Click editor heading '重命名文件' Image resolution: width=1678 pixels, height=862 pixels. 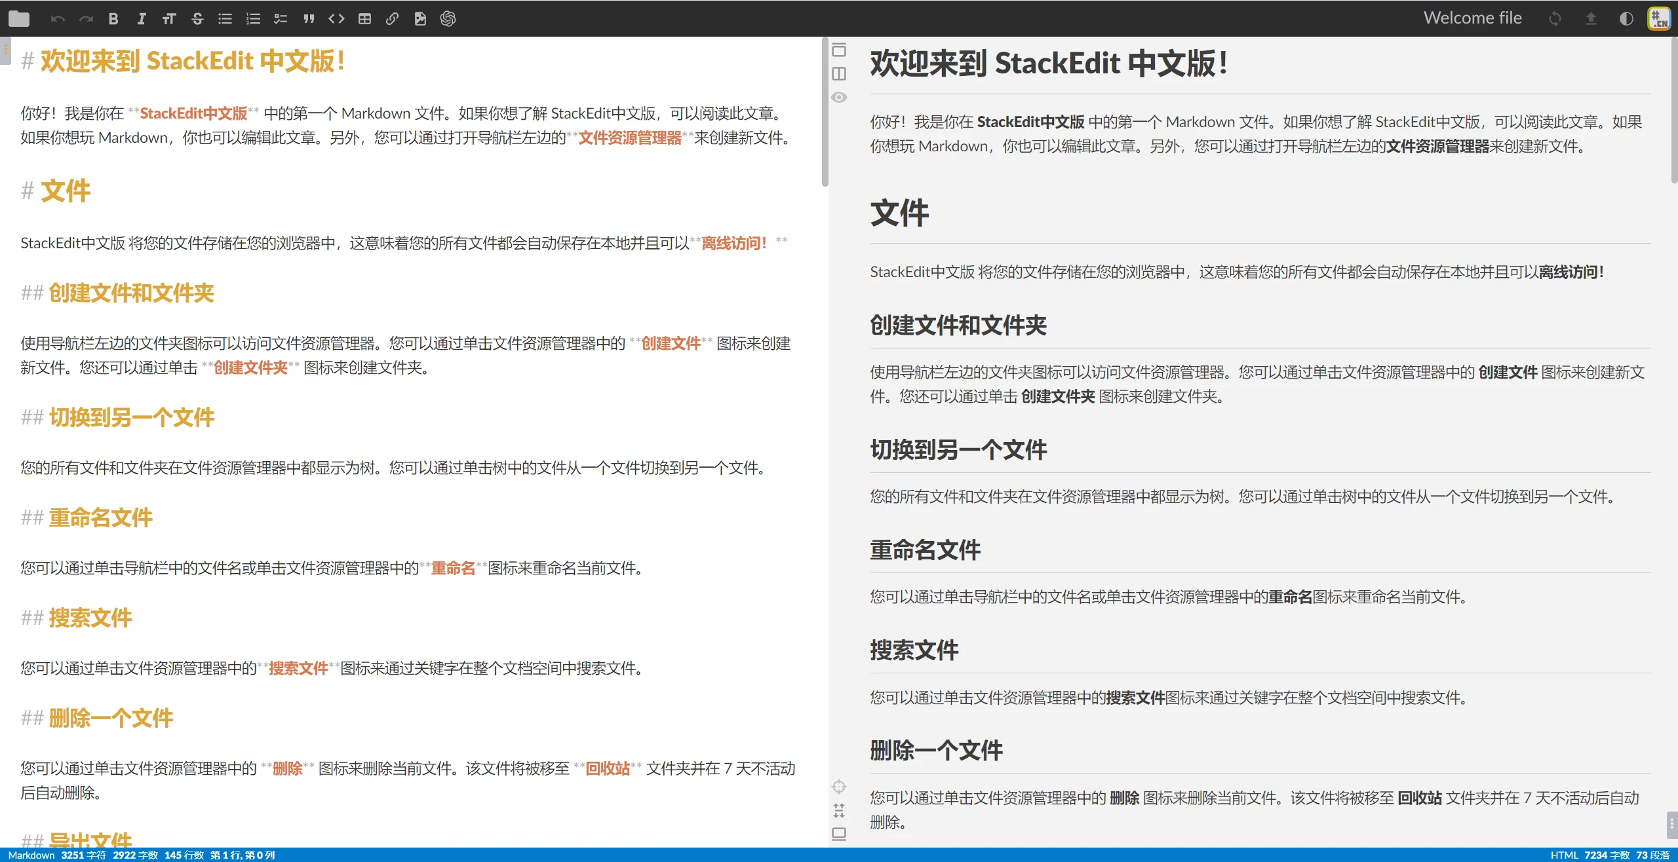[100, 517]
